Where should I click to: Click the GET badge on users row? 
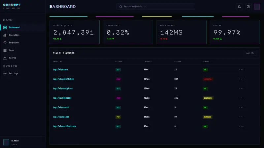pyautogui.click(x=118, y=70)
